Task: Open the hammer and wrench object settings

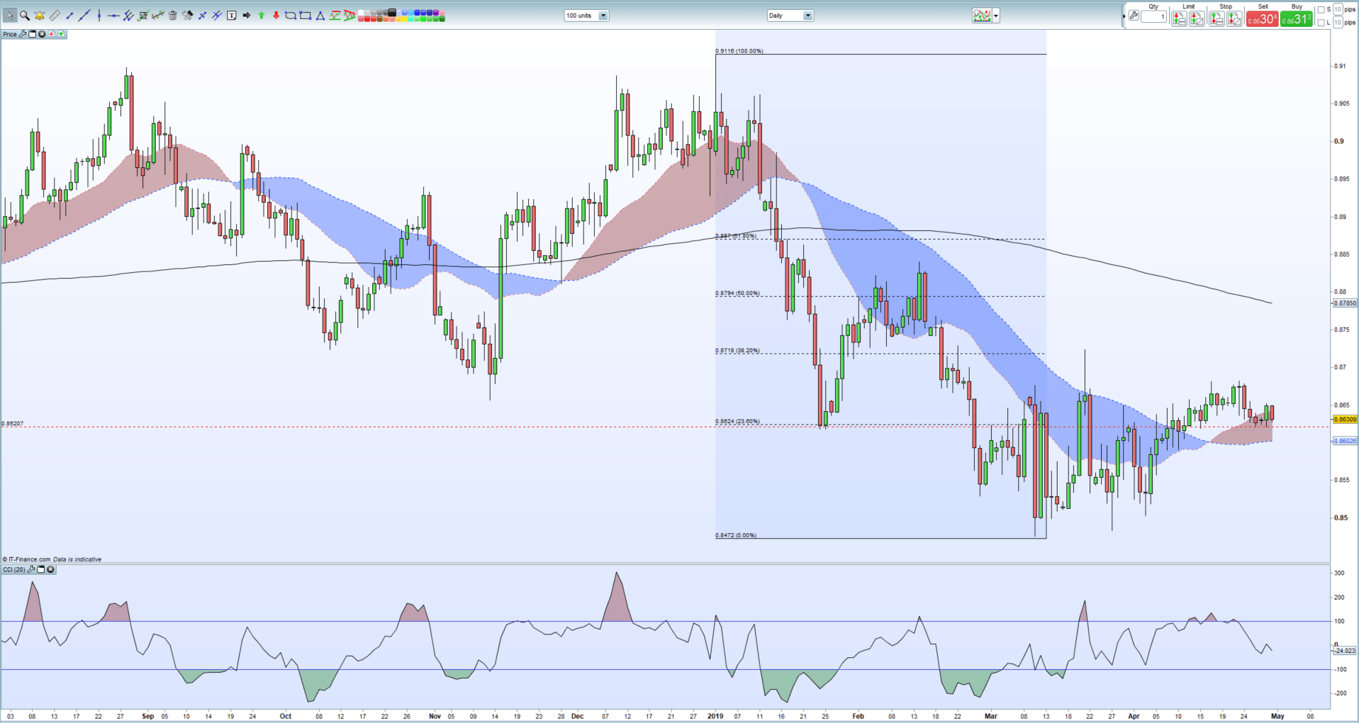Action: (x=187, y=16)
